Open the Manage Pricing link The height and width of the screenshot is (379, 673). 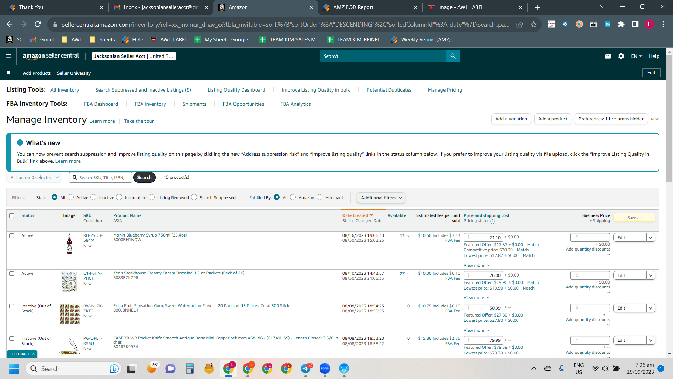point(445,90)
